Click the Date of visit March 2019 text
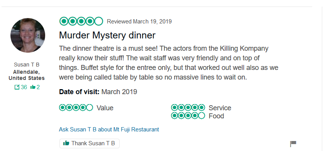Screen dimensions: 323x151 pos(98,92)
